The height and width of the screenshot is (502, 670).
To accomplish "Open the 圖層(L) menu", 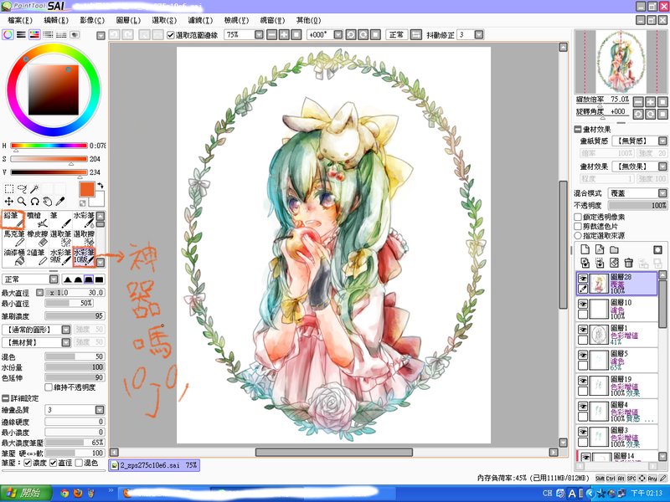I will point(128,20).
